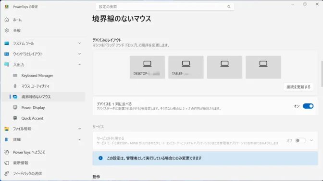The width and height of the screenshot is (323, 181).
Task: Click the Home house icon in sidebar
Action: click(7, 20)
